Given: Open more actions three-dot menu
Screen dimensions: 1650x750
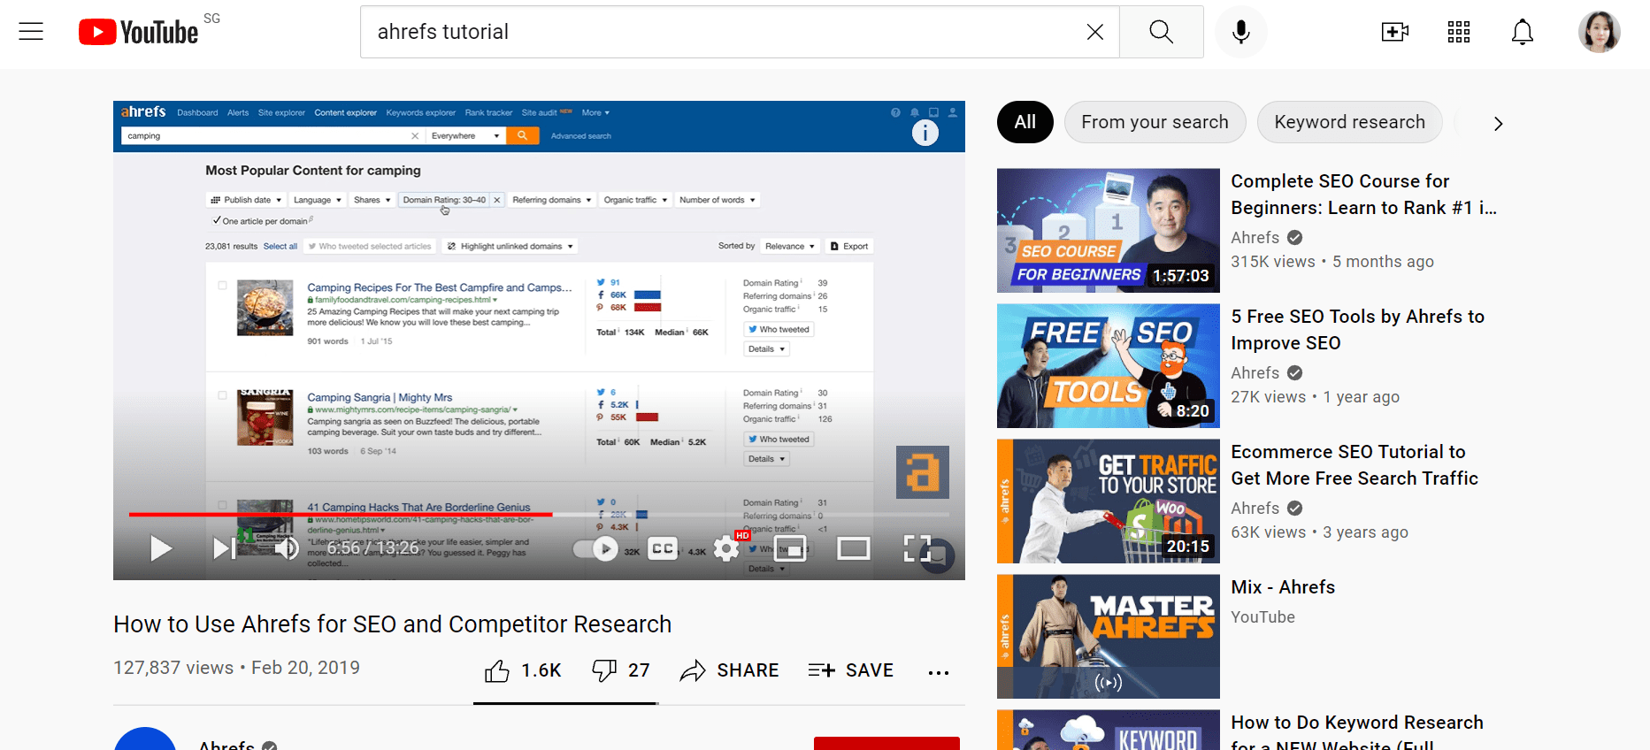Looking at the screenshot, I should tap(938, 672).
